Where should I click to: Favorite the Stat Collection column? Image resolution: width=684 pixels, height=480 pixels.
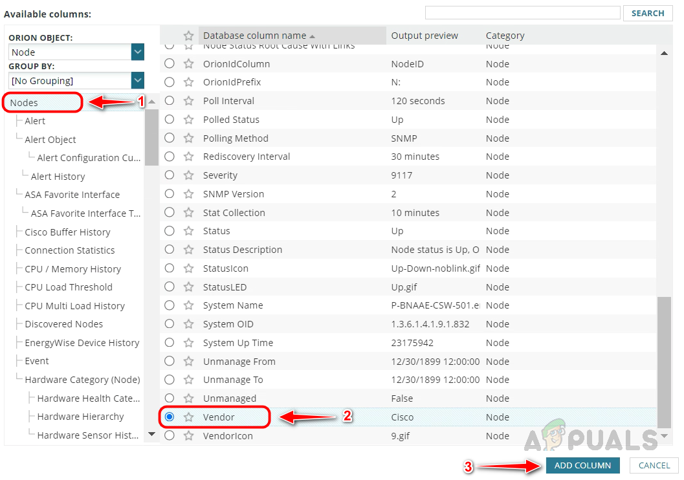188,213
